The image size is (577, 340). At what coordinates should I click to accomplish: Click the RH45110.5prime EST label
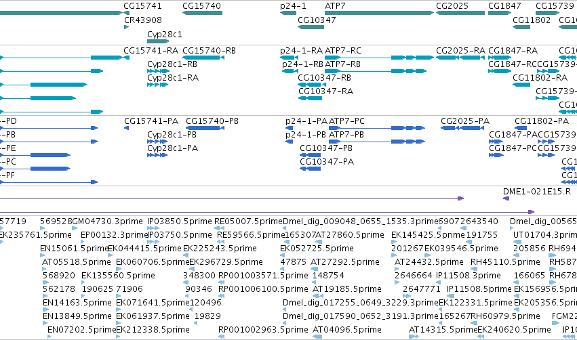point(505,262)
